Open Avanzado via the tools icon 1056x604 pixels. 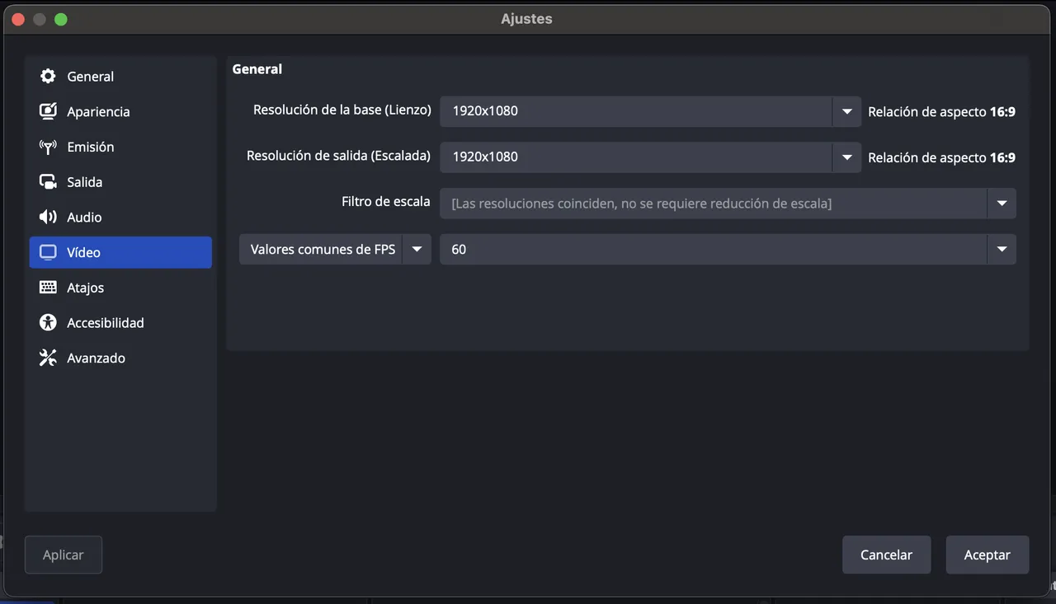pos(48,358)
